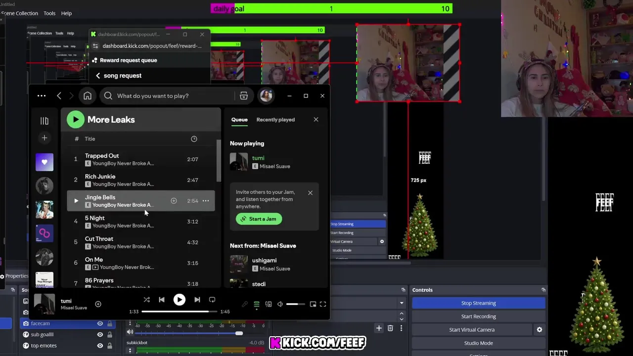The height and width of the screenshot is (356, 633).
Task: Toggle lock on sub goallll source
Action: (110, 335)
